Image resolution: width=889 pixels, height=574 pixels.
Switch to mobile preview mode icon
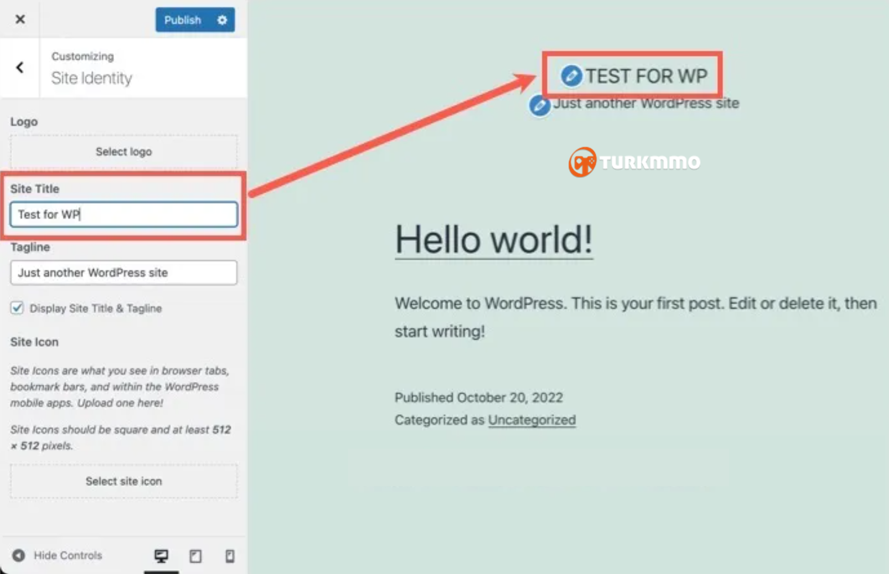(x=230, y=556)
